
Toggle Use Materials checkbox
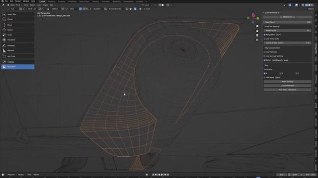(x=264, y=52)
